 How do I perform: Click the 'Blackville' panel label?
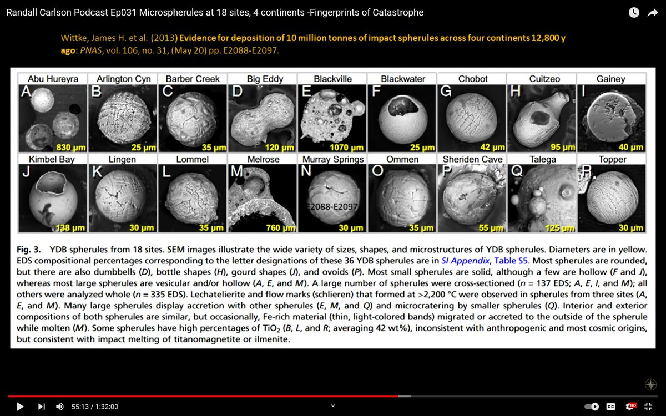[x=332, y=79]
